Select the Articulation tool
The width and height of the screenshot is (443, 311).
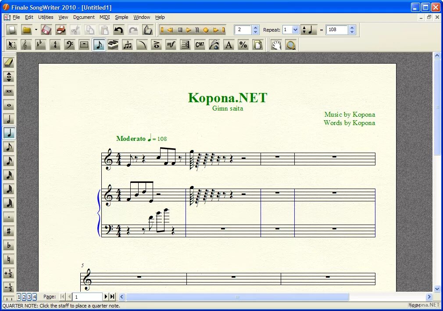(x=157, y=45)
